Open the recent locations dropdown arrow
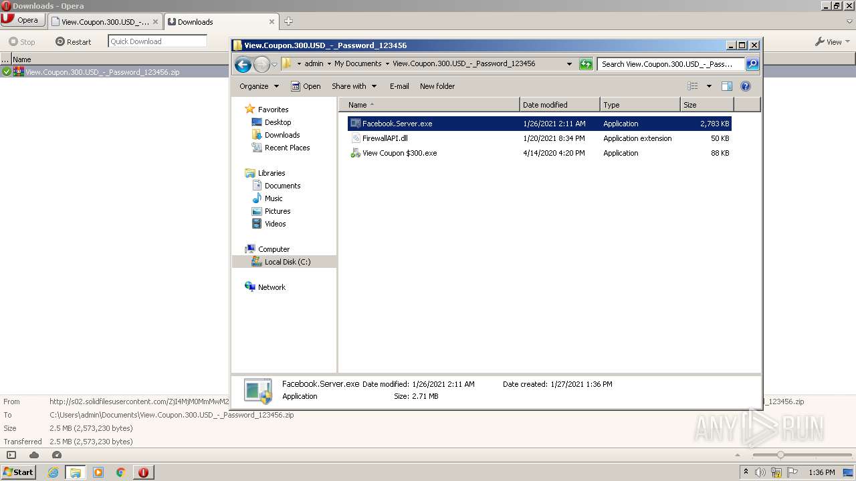 click(x=274, y=65)
